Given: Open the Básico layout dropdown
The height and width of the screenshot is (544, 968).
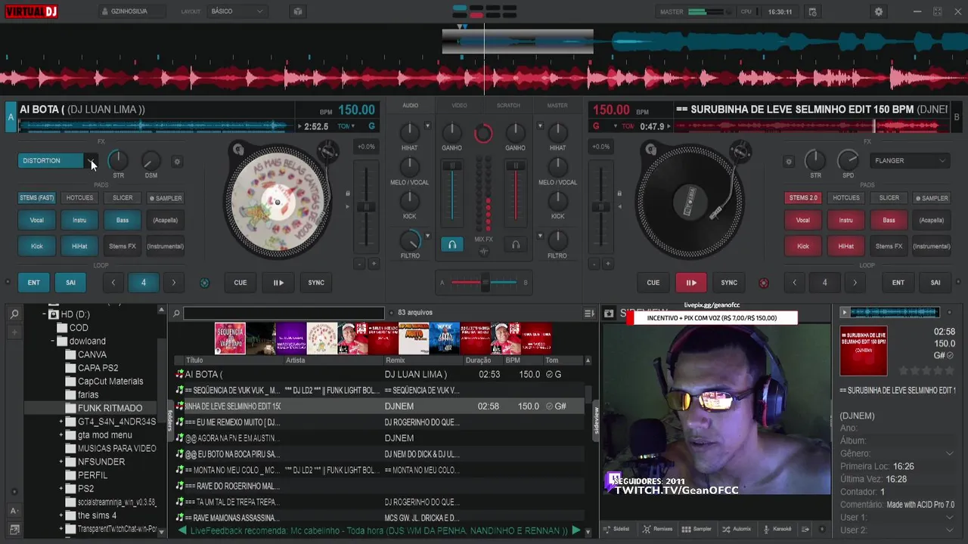Looking at the screenshot, I should click(237, 11).
